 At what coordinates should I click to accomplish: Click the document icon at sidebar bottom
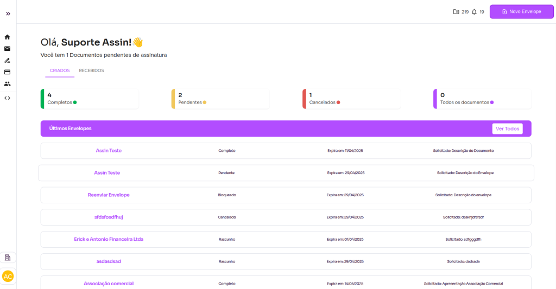[8, 258]
